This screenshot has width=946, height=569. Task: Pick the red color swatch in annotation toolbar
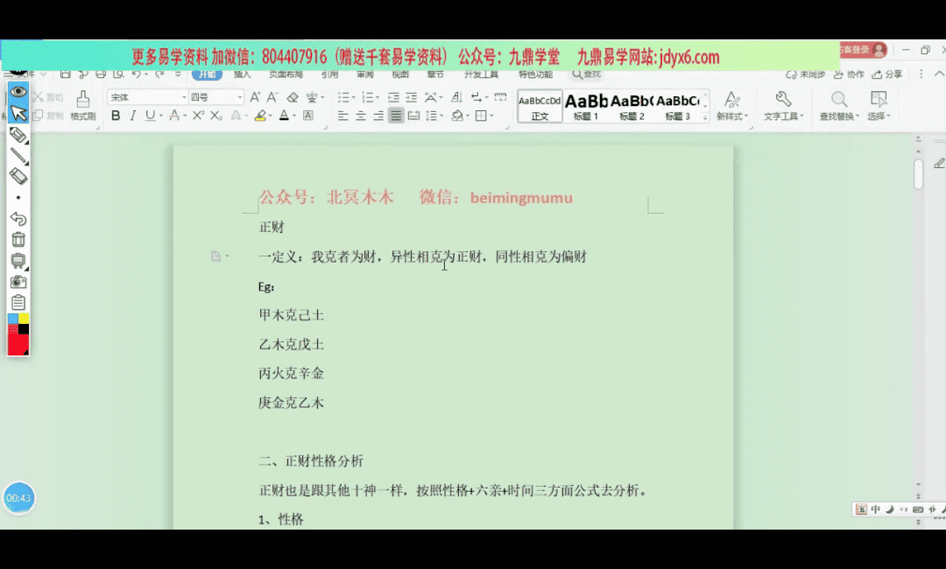15,343
